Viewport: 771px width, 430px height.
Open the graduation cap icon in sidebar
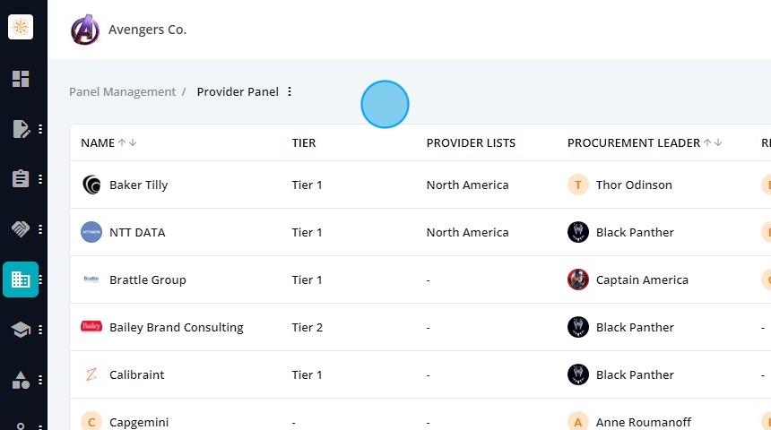[21, 330]
